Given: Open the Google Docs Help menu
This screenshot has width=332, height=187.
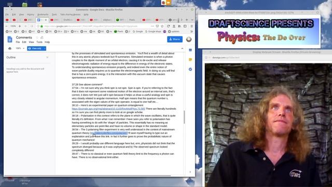Looking at the screenshot, I should point(47,42).
